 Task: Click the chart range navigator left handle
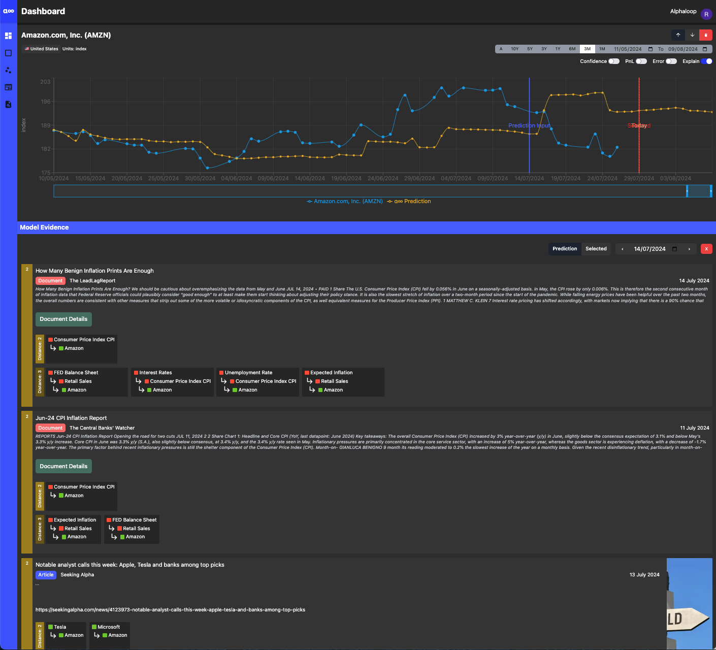pyautogui.click(x=687, y=191)
